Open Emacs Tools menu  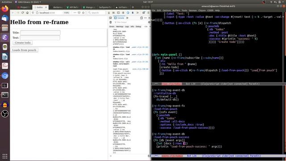coord(184,10)
